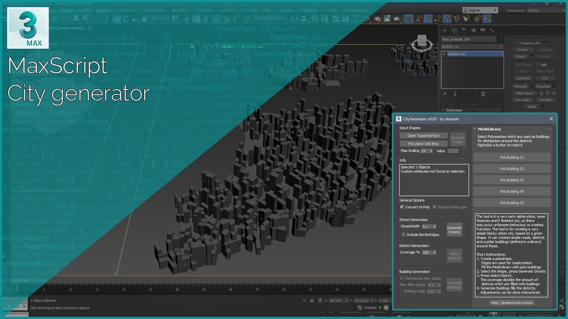Screen dimensions: 568x319
Task: Open the Motion tab in command panel
Action: pos(473,31)
